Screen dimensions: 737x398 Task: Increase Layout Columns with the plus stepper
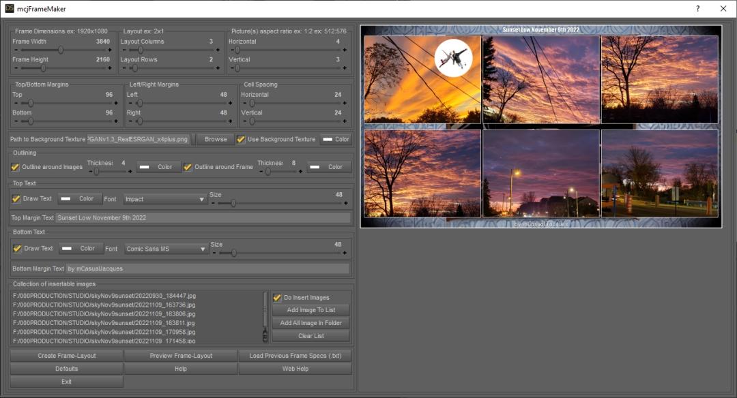[218, 50]
